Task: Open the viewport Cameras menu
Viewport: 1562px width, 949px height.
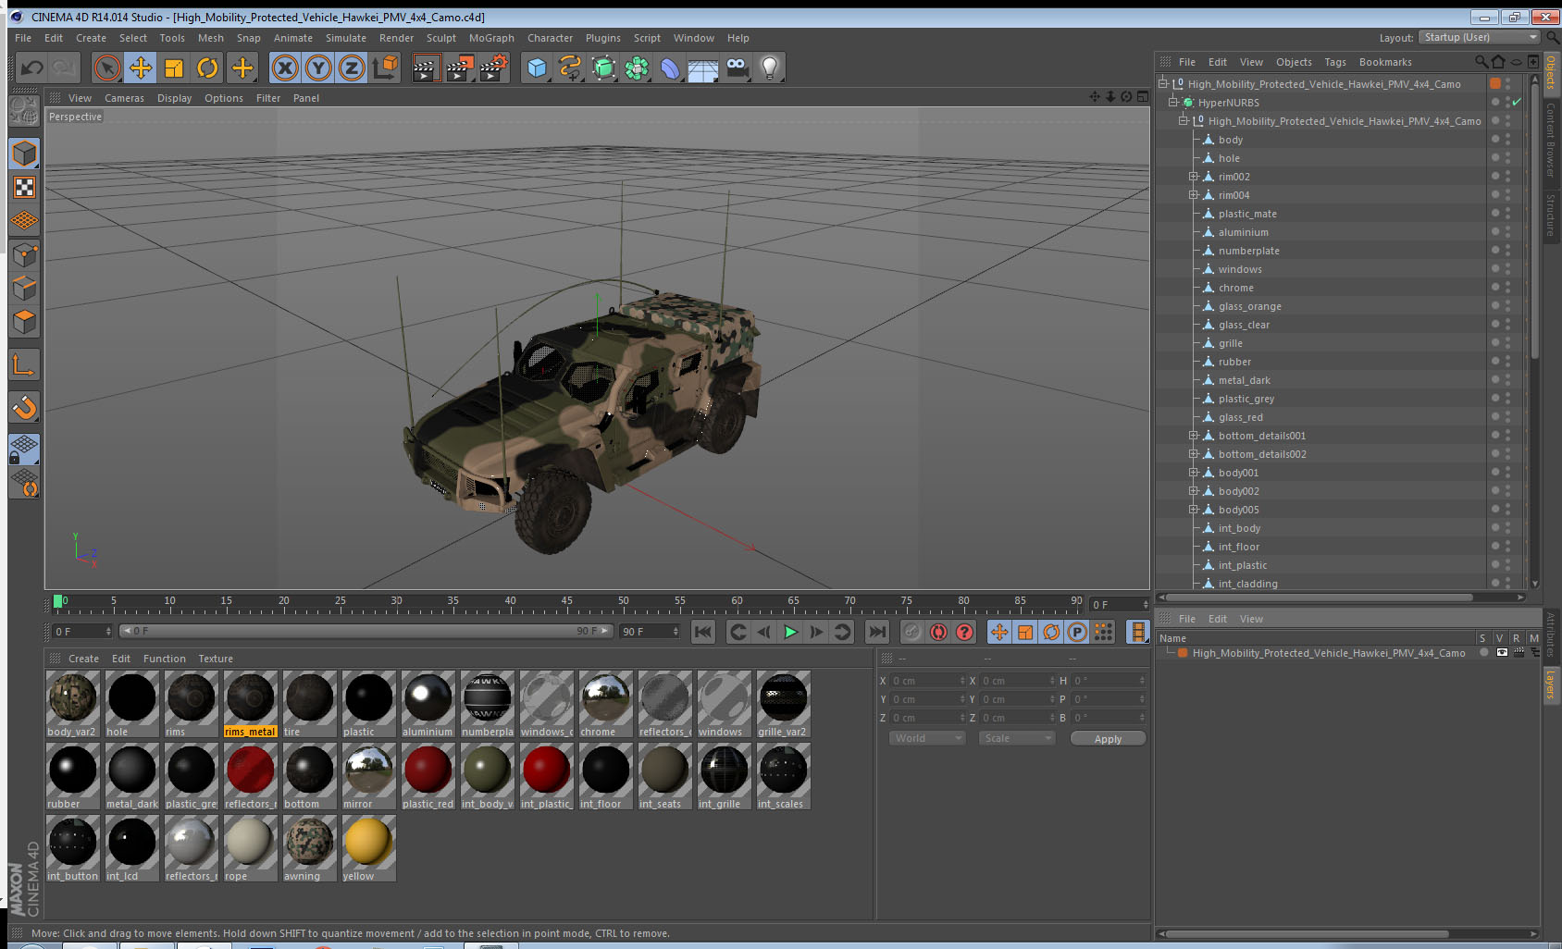Action: pyautogui.click(x=124, y=98)
